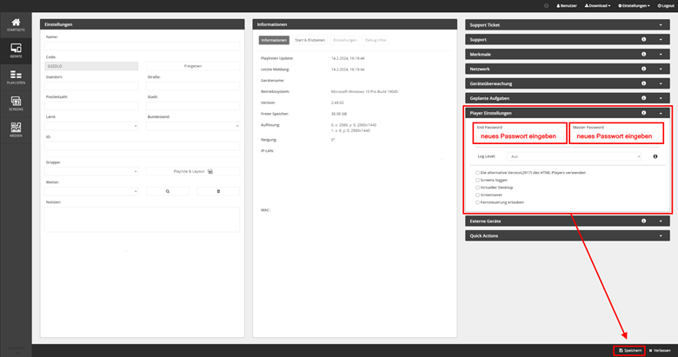Click the End Password input field

tap(518, 136)
